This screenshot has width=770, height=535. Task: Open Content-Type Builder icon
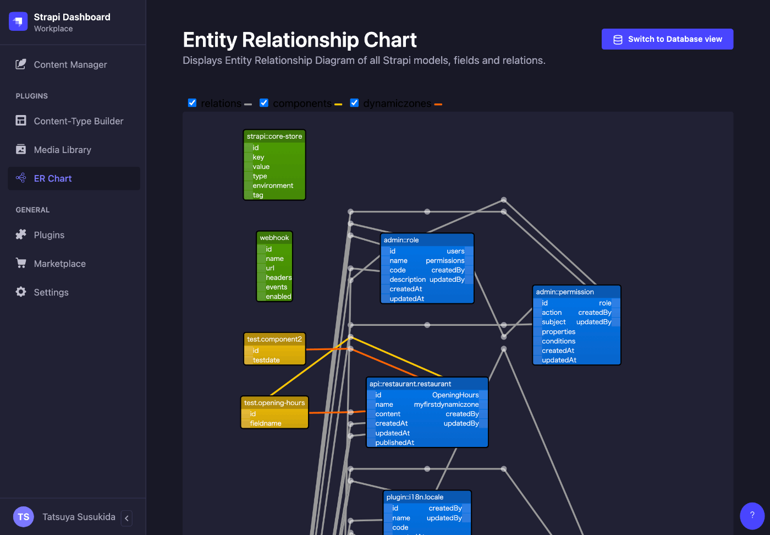click(21, 121)
